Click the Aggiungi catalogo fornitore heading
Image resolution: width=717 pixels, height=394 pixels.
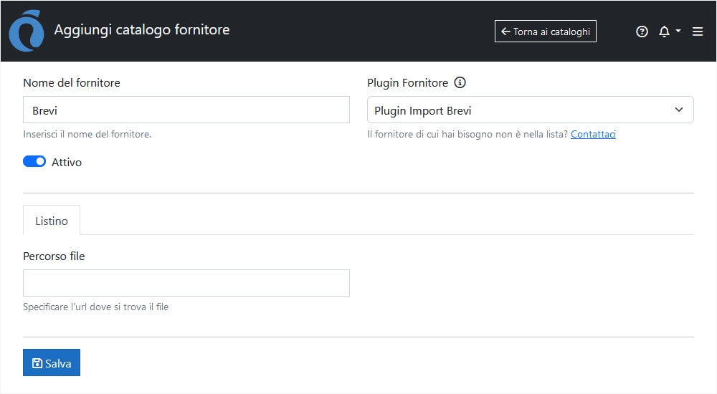142,29
